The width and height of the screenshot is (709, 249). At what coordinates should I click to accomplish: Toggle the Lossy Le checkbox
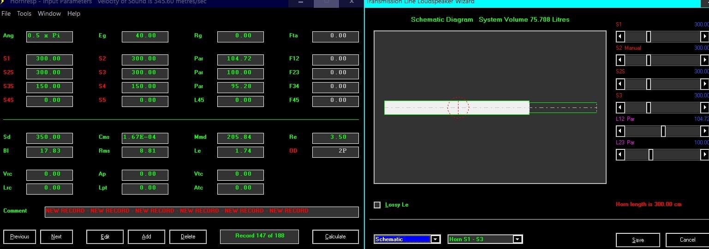[377, 205]
